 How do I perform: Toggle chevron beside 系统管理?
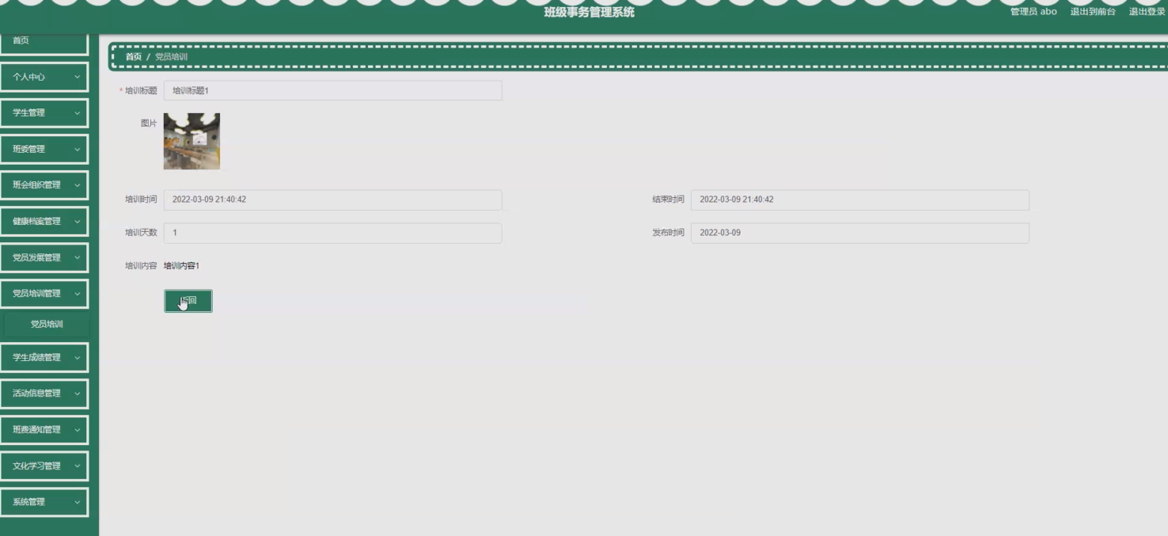point(78,502)
